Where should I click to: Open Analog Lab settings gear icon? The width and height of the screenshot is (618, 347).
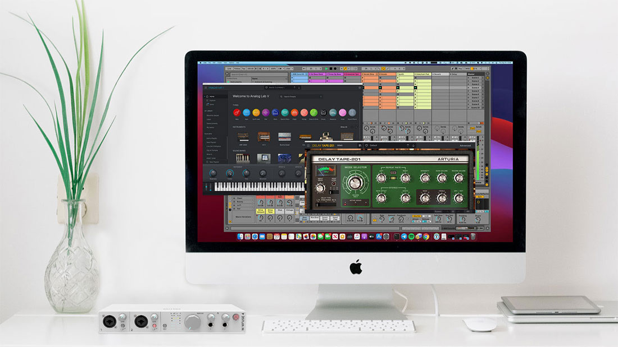tap(360, 88)
